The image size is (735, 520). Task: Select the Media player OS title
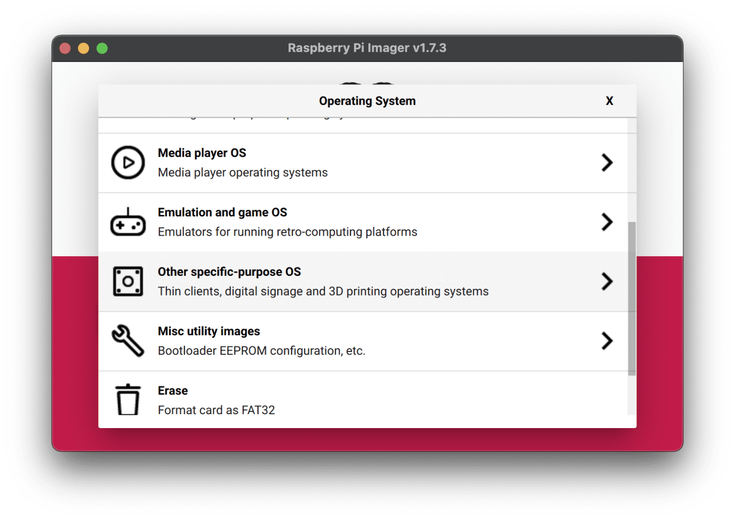click(x=201, y=153)
